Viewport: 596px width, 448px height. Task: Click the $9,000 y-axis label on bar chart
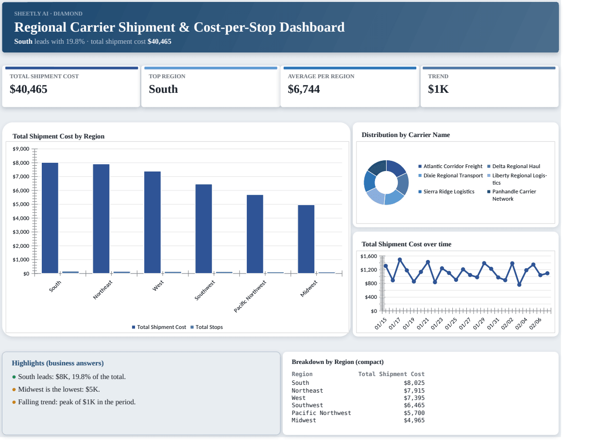(x=21, y=149)
